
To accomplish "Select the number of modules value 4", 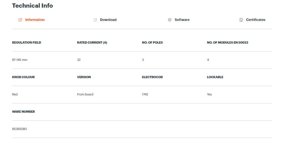I will pyautogui.click(x=208, y=60).
